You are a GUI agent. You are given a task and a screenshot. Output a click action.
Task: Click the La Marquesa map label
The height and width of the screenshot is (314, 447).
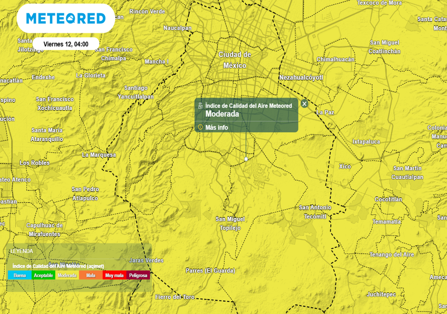[x=99, y=155]
